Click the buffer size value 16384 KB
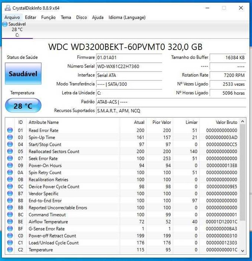 click(228, 57)
